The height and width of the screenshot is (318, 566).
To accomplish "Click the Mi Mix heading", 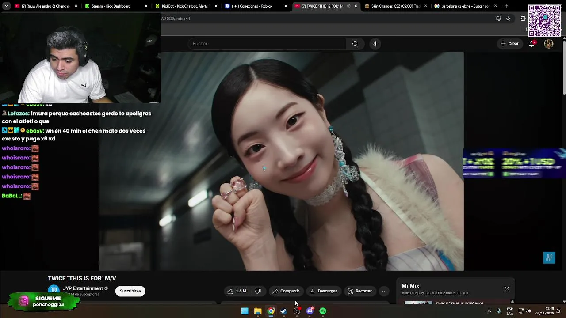I will click(410, 286).
